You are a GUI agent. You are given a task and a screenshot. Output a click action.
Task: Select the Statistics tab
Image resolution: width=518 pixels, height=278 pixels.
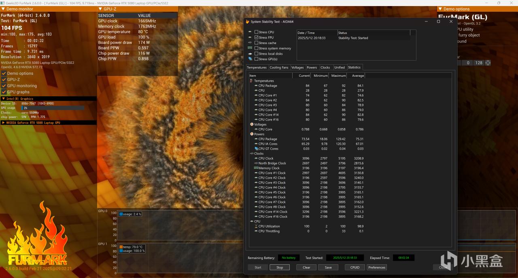tap(354, 67)
